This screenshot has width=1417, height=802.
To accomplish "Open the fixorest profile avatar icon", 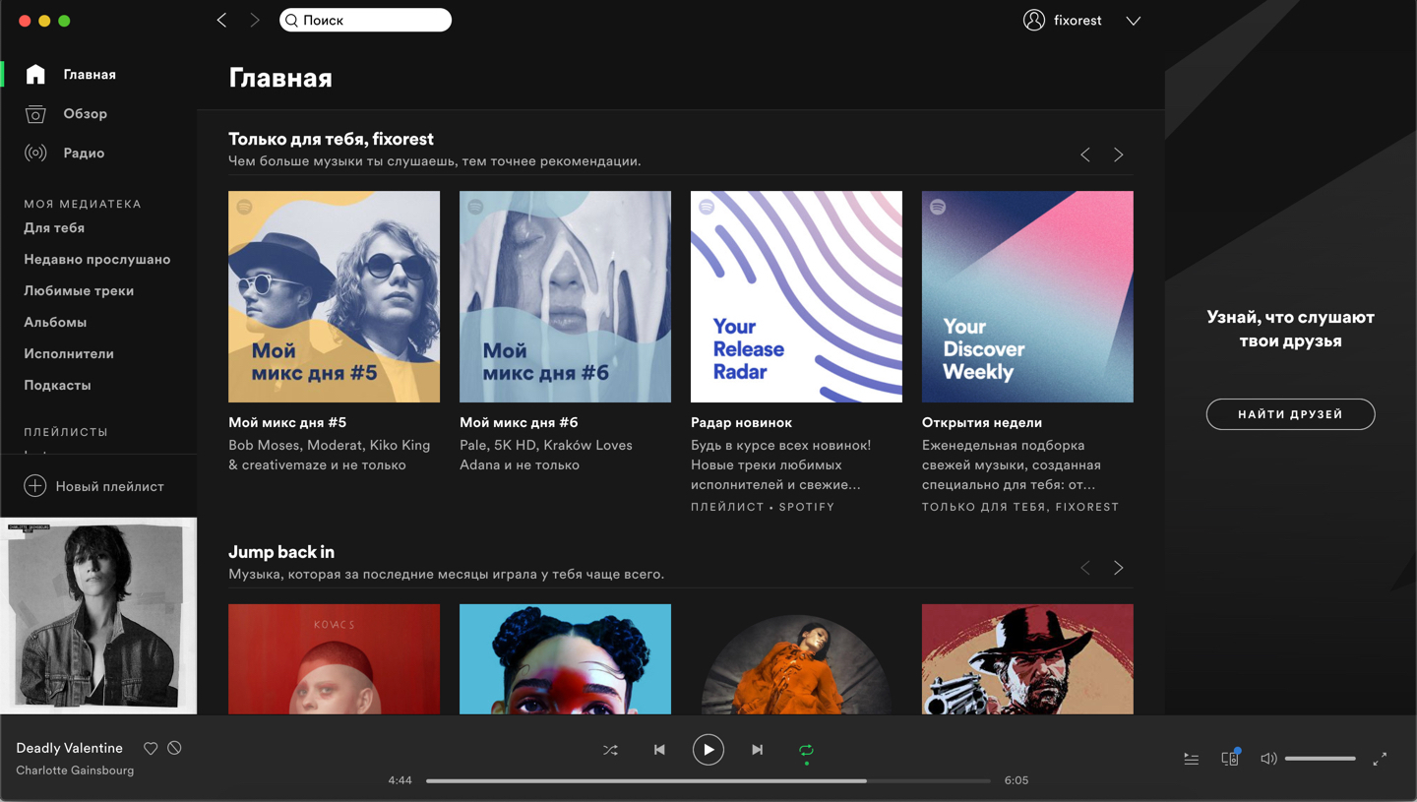I will pos(1033,20).
